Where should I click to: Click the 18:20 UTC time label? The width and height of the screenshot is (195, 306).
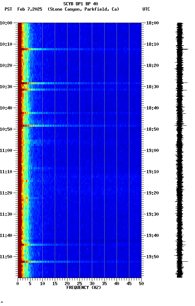click(153, 66)
